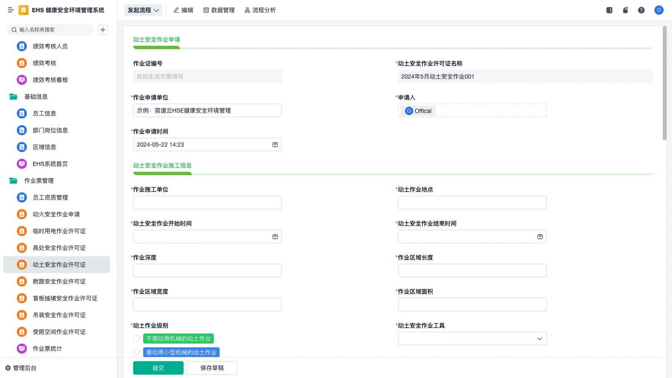This screenshot has height=378, width=672.
Task: Click the hamburger menu collapse icon
Action: (10, 10)
